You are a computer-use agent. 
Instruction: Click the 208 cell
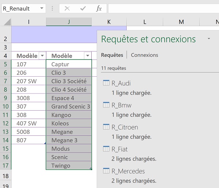click(x=28, y=89)
